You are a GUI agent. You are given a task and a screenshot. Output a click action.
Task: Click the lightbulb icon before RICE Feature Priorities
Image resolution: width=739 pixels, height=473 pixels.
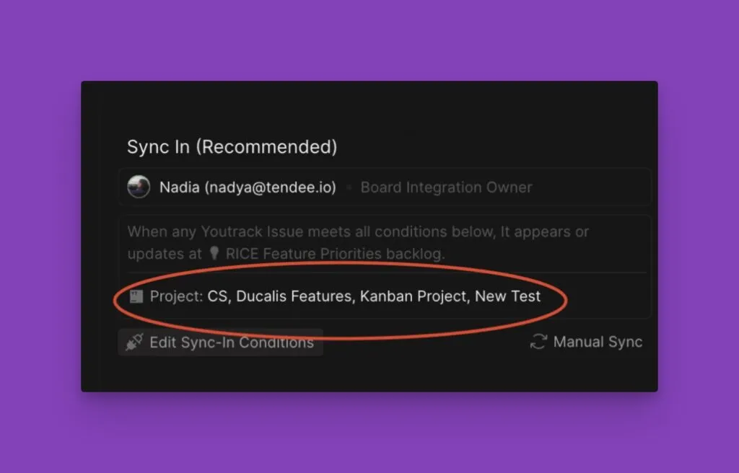tap(214, 254)
